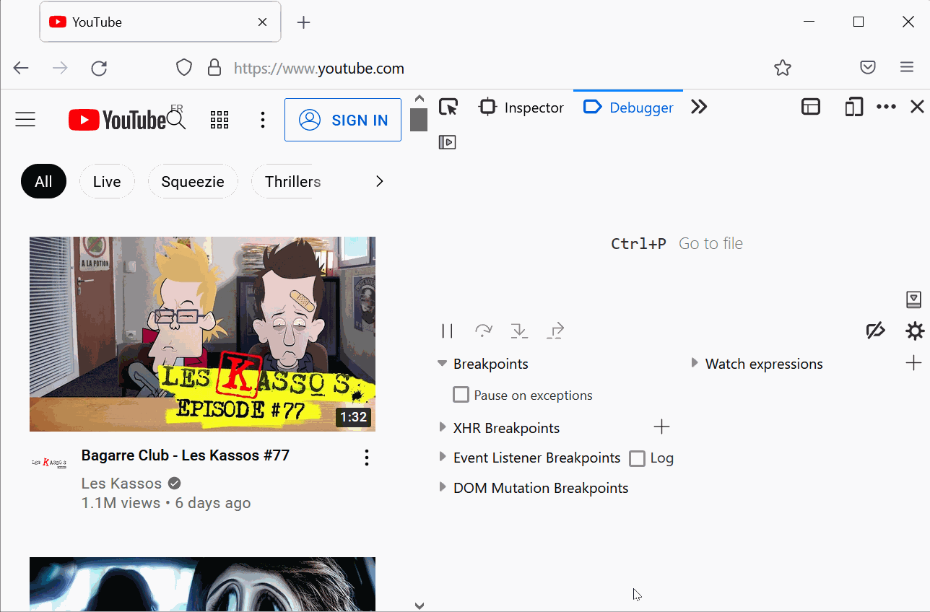Click the Step out button

555,331
